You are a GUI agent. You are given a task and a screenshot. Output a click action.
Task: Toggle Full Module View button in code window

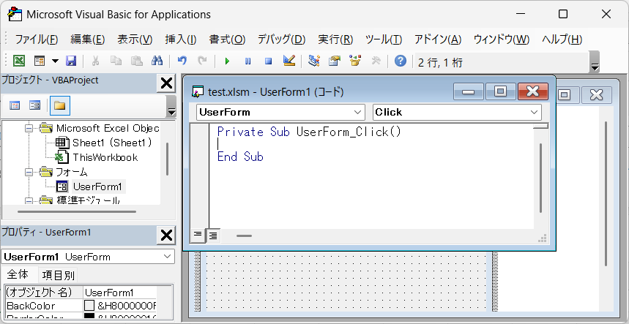[213, 236]
